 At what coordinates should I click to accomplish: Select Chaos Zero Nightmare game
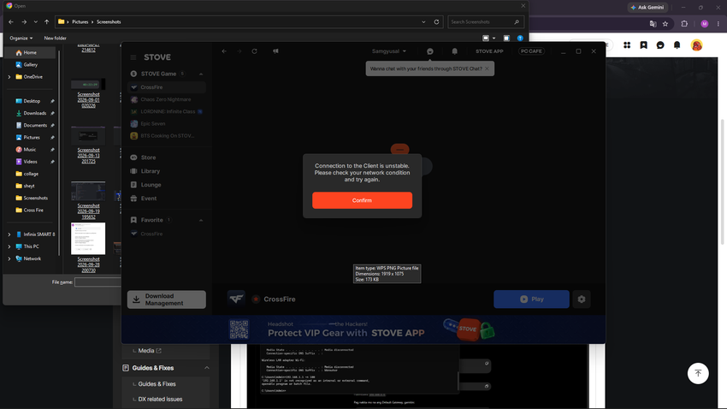coord(167,99)
